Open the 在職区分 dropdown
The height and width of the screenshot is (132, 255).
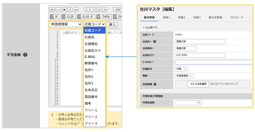(x=181, y=69)
